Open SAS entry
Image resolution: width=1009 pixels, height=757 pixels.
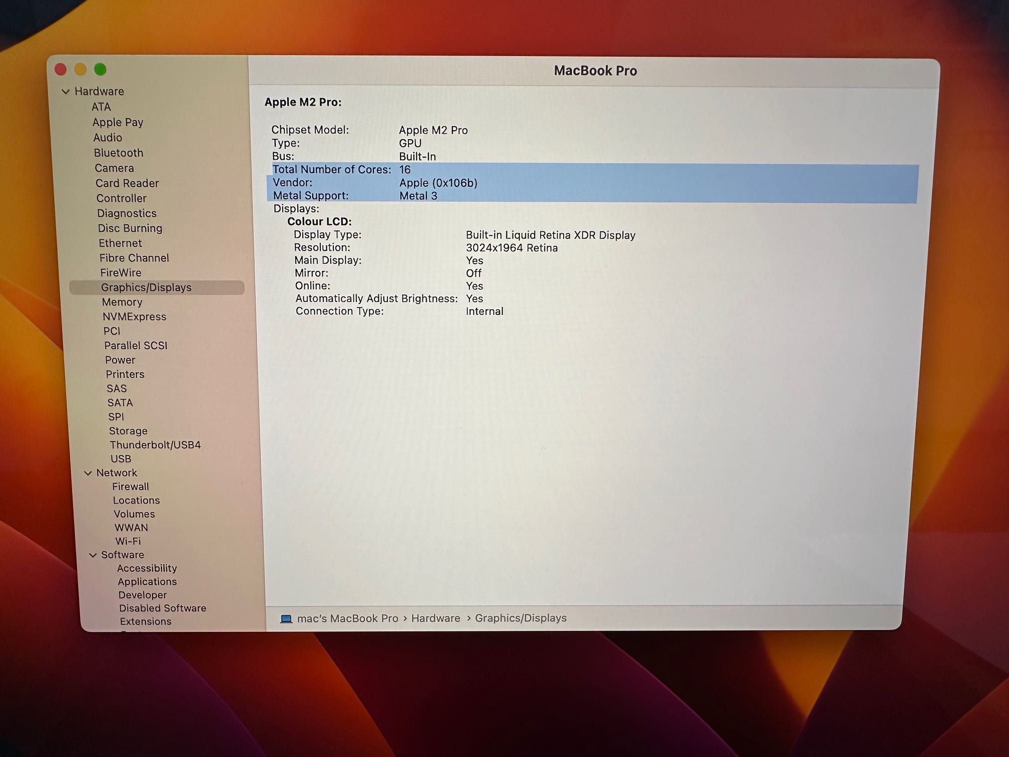click(117, 389)
